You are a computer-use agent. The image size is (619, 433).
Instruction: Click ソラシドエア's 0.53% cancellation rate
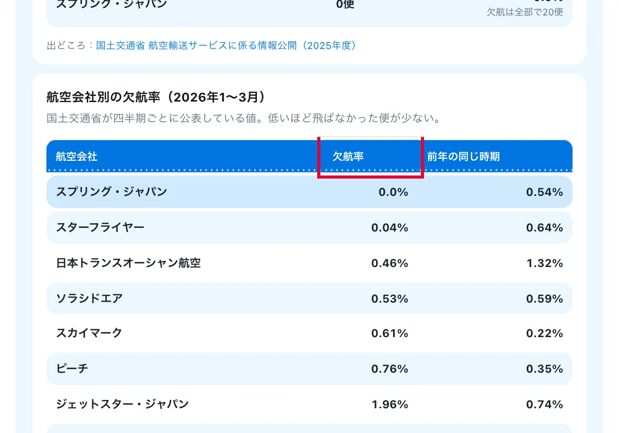390,298
